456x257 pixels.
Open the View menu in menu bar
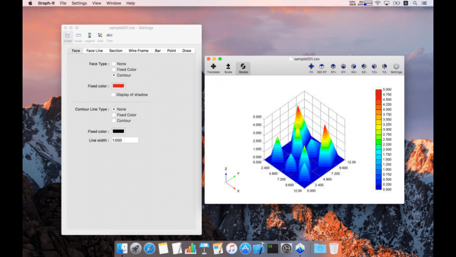pyautogui.click(x=96, y=3)
